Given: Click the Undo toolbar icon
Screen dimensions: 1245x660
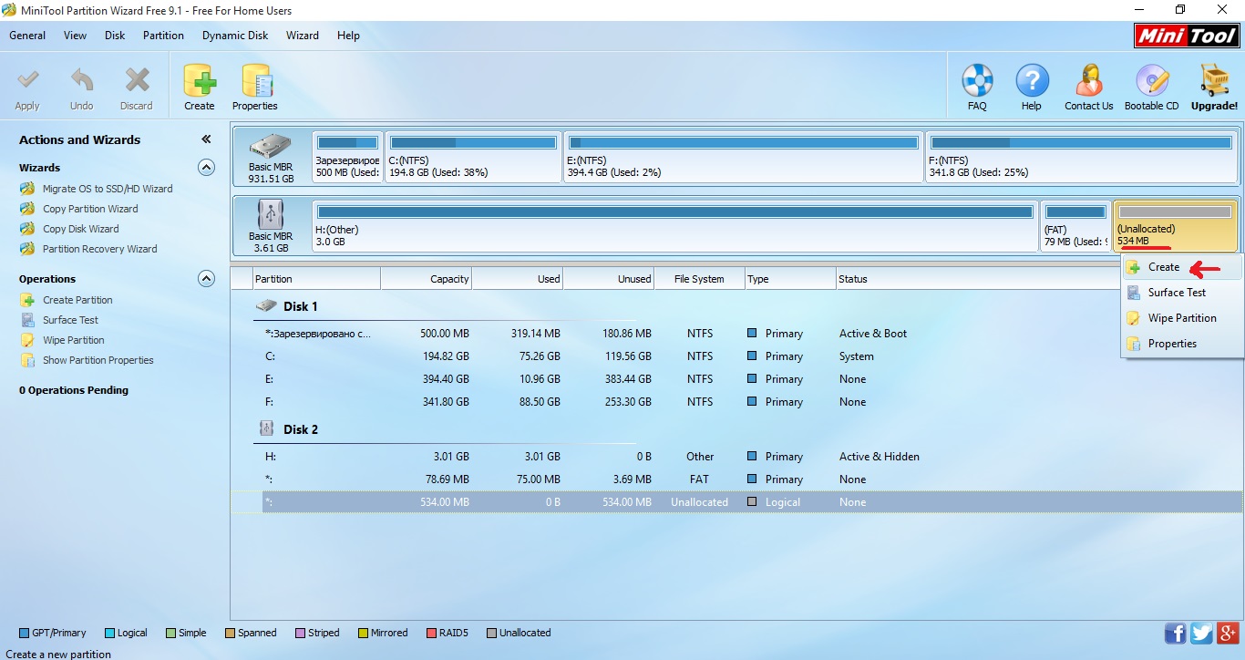Looking at the screenshot, I should (x=82, y=84).
